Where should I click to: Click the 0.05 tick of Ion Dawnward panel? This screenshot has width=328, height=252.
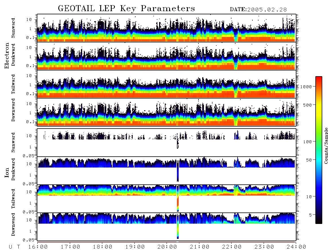click(x=29, y=240)
